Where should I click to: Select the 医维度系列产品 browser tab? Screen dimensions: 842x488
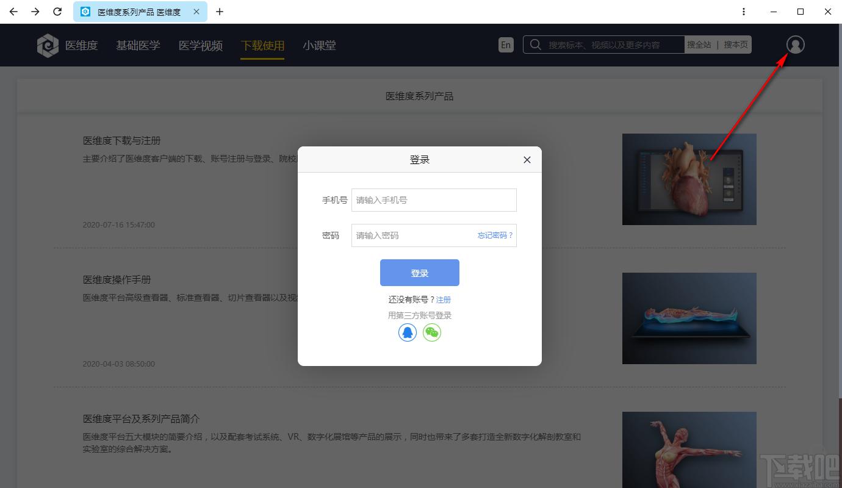140,12
